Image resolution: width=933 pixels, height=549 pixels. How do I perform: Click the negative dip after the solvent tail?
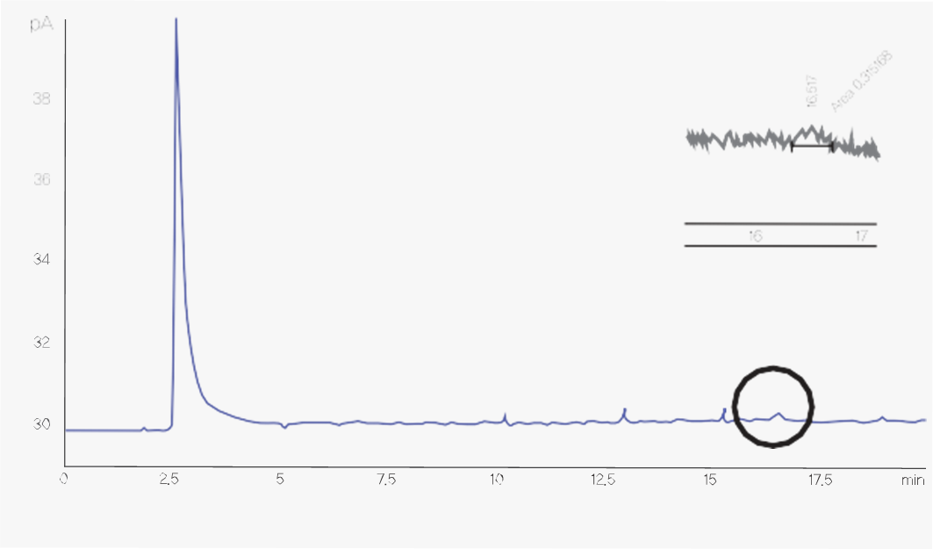coord(284,428)
